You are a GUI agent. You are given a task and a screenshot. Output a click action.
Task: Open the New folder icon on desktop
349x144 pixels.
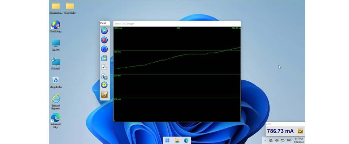click(x=70, y=8)
